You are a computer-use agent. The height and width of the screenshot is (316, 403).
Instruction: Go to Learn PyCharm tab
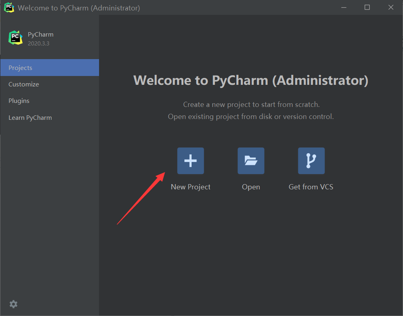click(50, 117)
